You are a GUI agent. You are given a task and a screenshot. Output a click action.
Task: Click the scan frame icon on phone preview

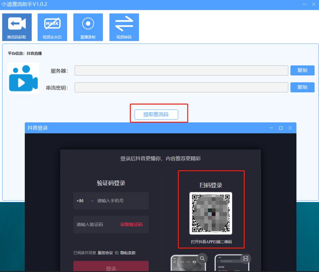246,258
